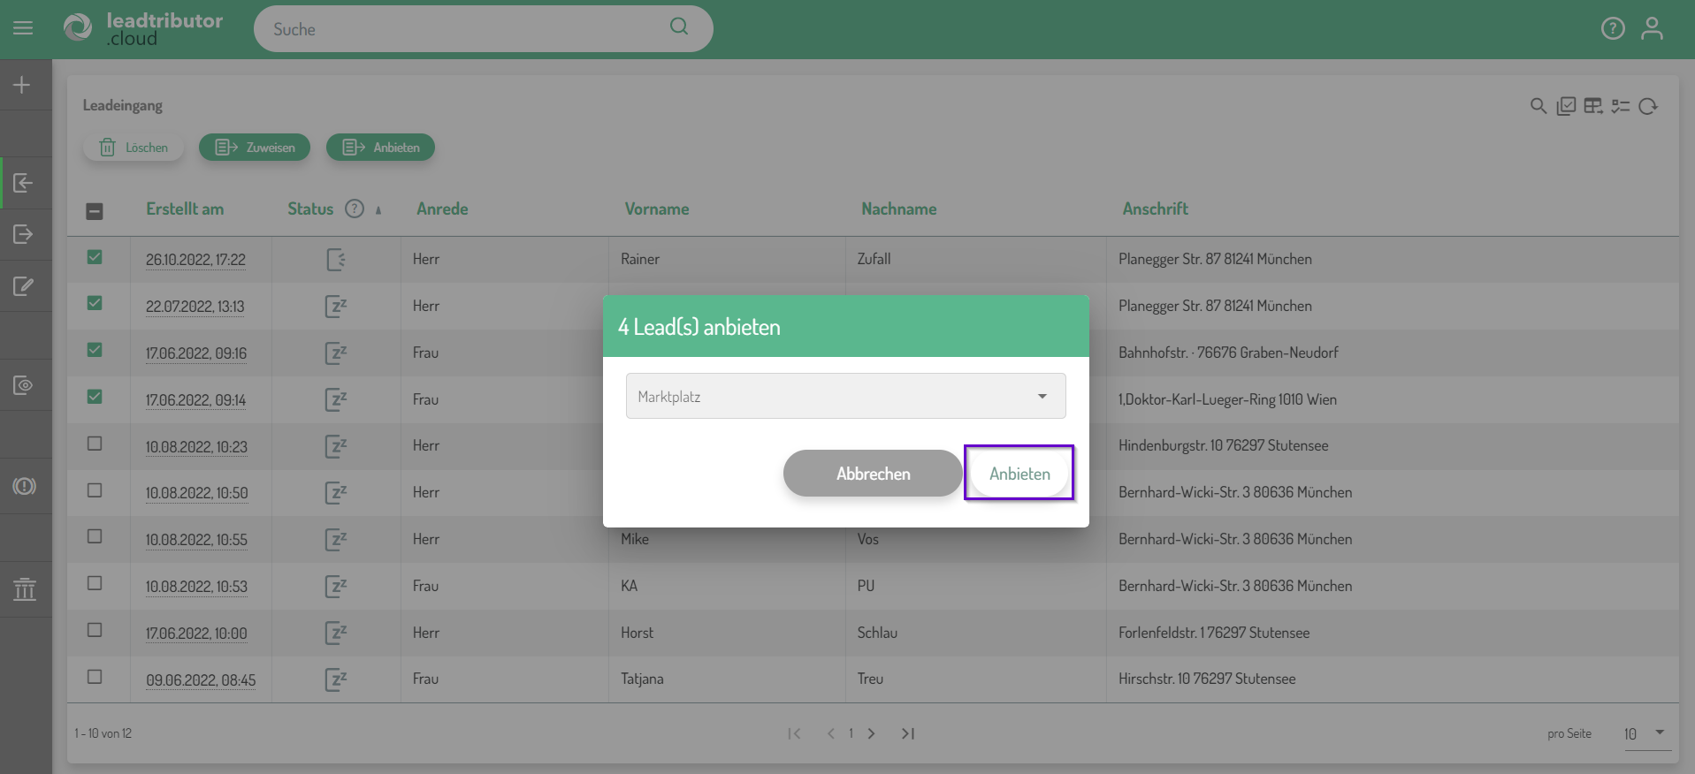Confirm with the Anbieten dialog button

coord(1019,474)
